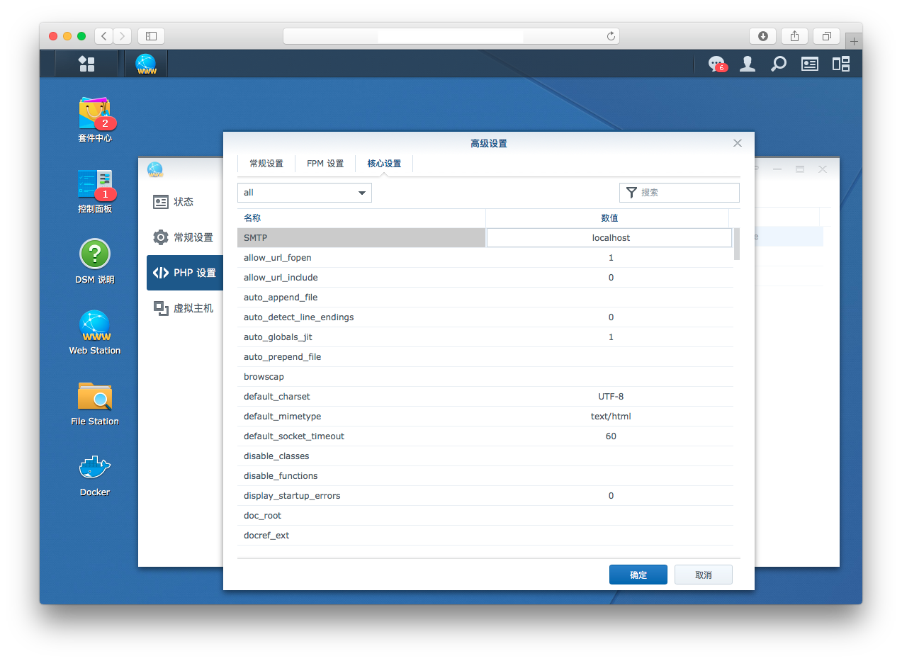The height and width of the screenshot is (661, 902).
Task: Sort by the 数值 column header
Action: [x=607, y=218]
